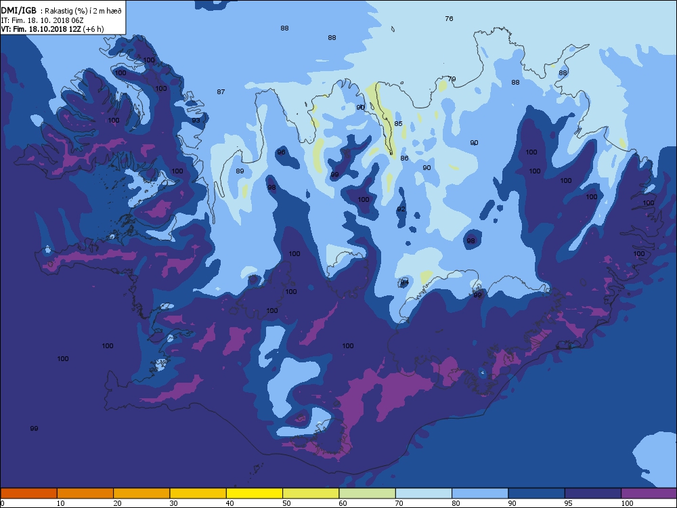Click the legend tick label 50
The image size is (677, 508).
[286, 503]
